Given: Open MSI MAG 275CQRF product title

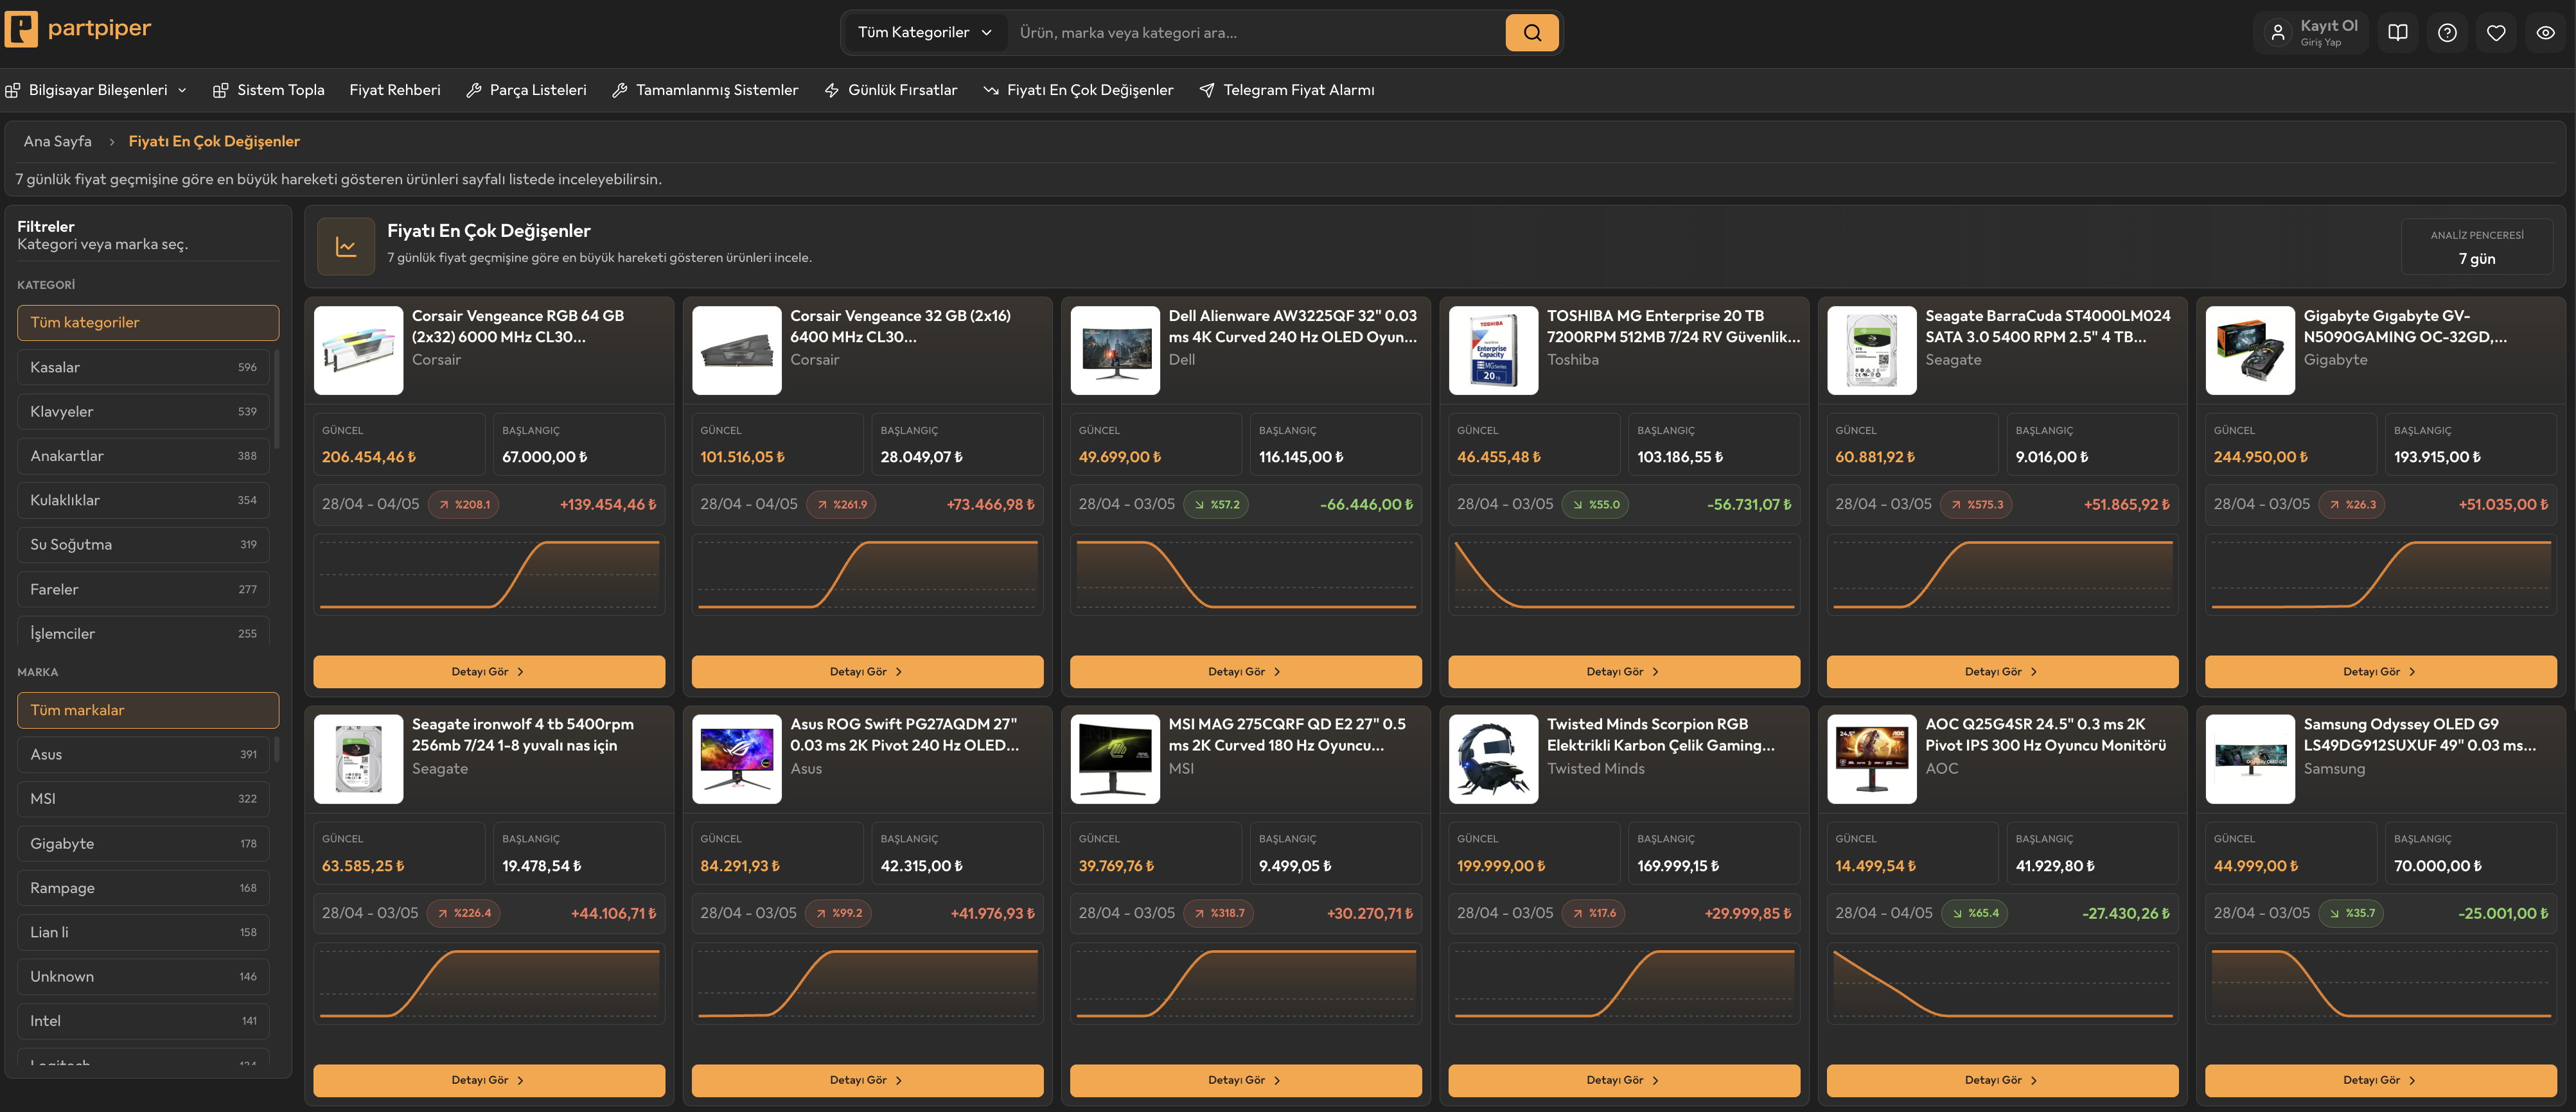Looking at the screenshot, I should point(1287,734).
